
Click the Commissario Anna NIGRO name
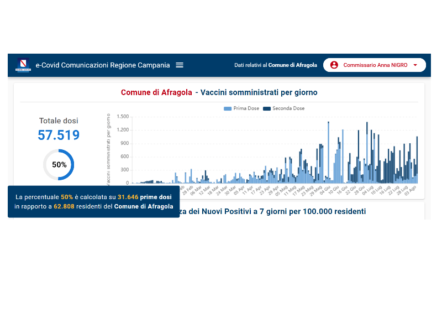click(375, 65)
